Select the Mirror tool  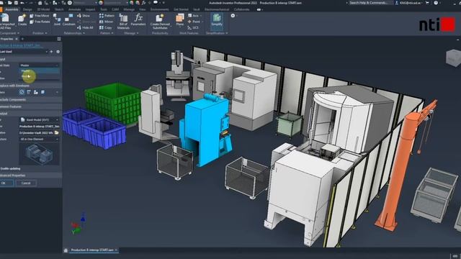(106, 22)
